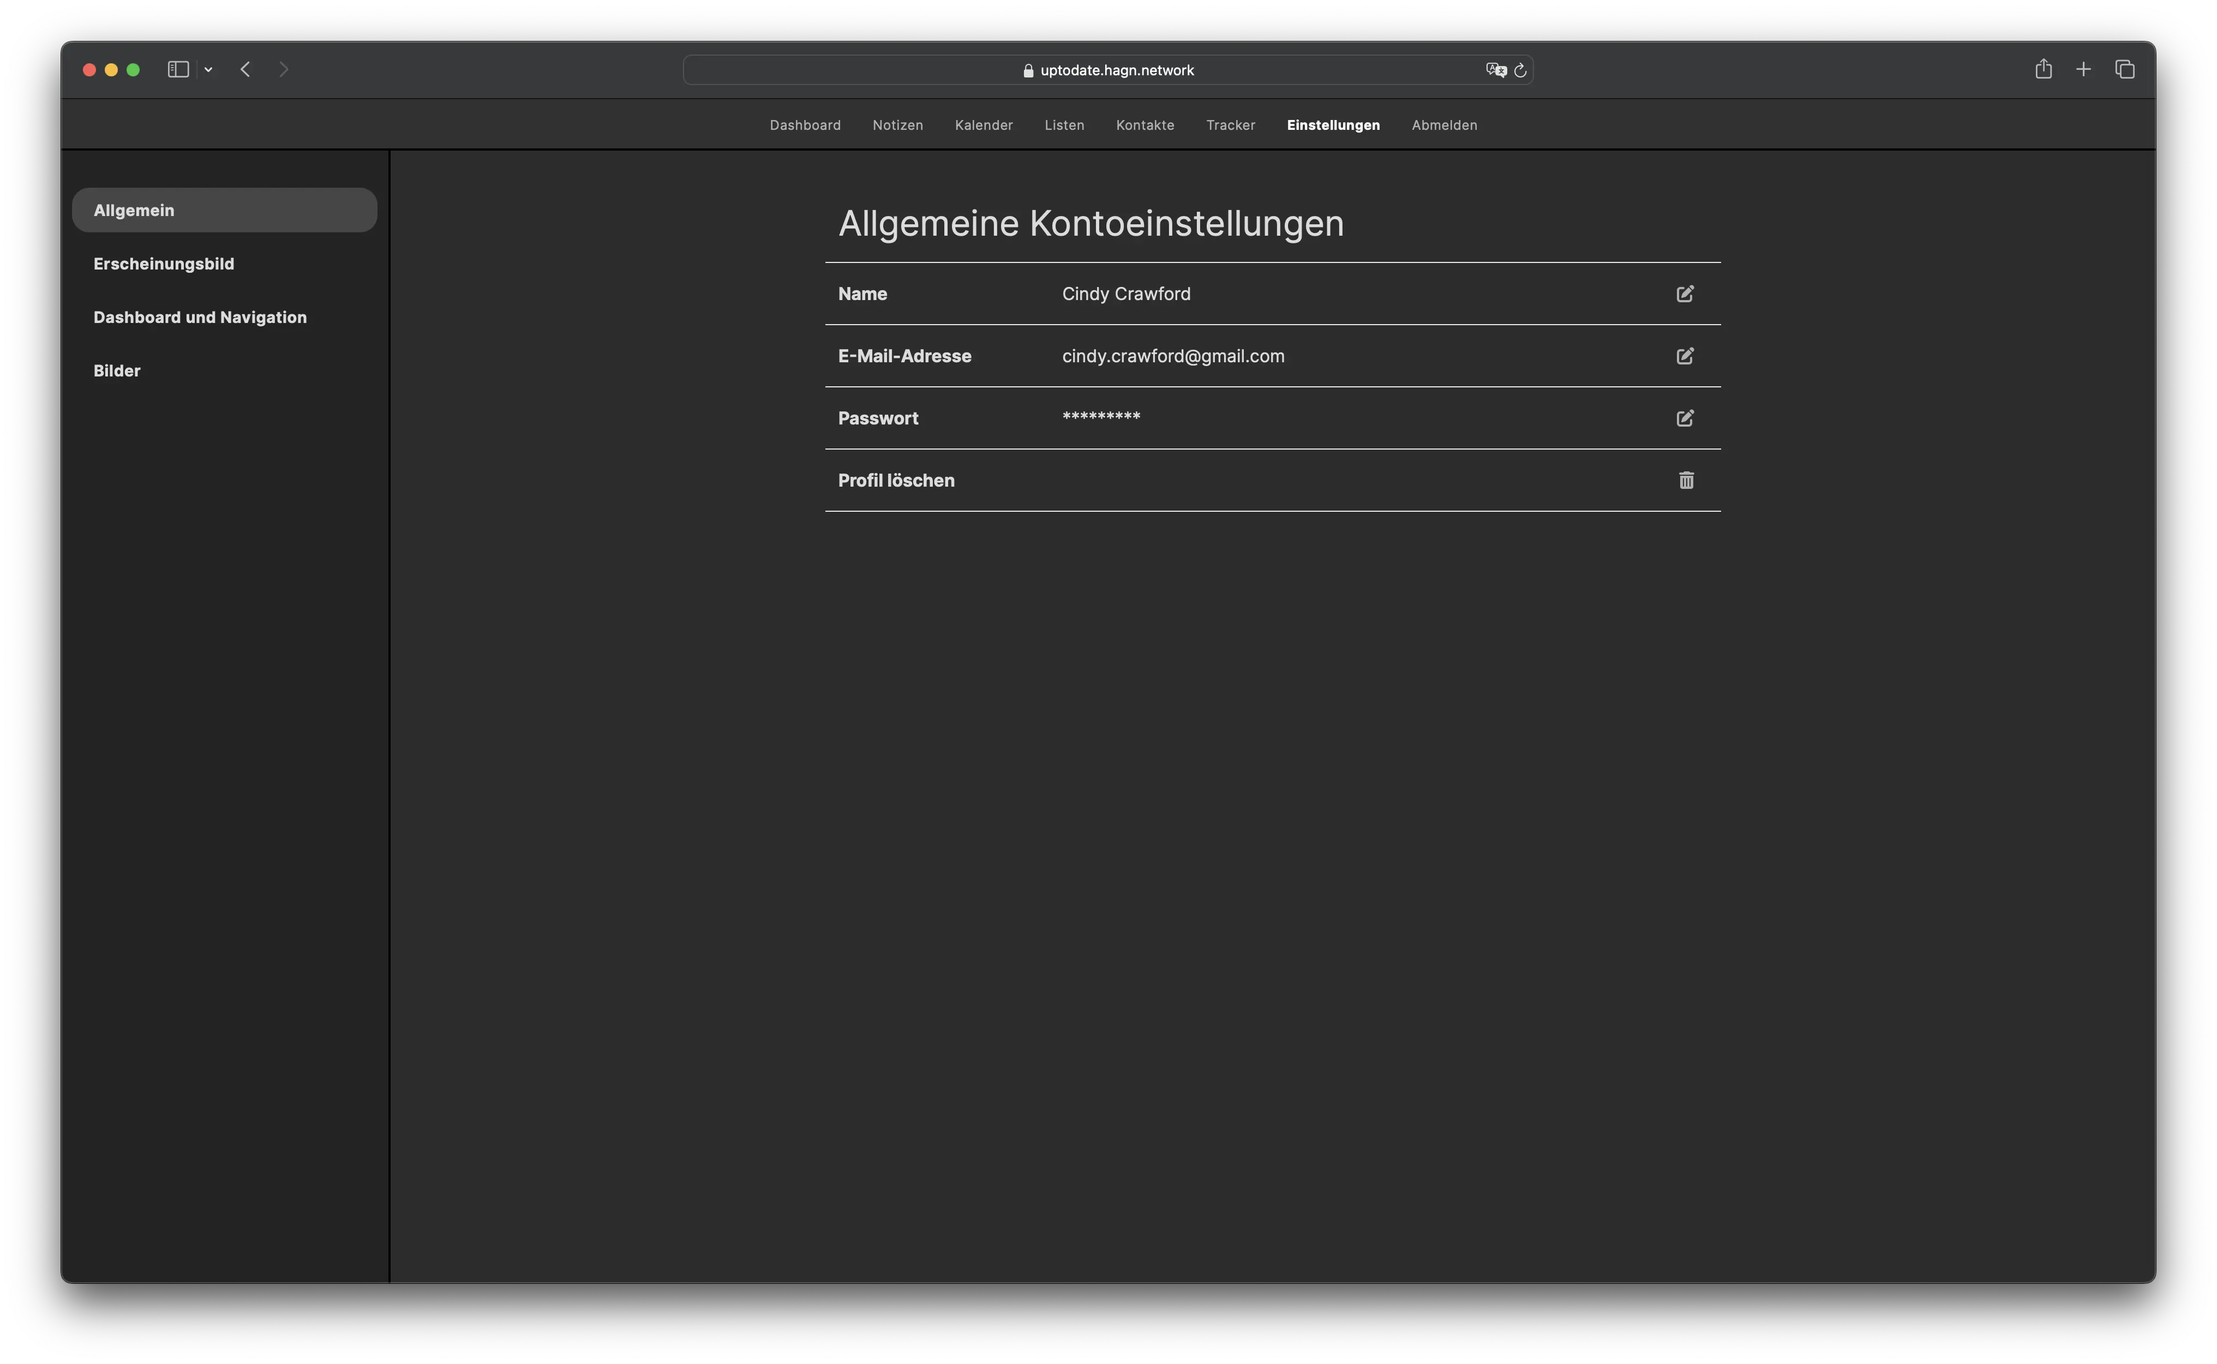Open Tracker in the navigation bar
The height and width of the screenshot is (1364, 2217).
[1230, 125]
